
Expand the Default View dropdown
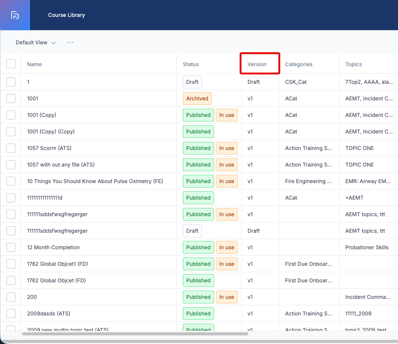point(35,42)
